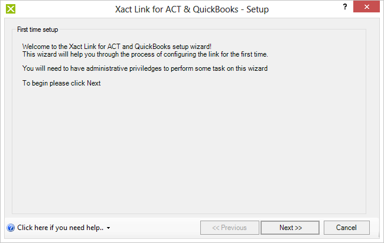Viewport: 384px width, 243px height.
Task: Click the question mark title bar help button
Action: (345, 6)
